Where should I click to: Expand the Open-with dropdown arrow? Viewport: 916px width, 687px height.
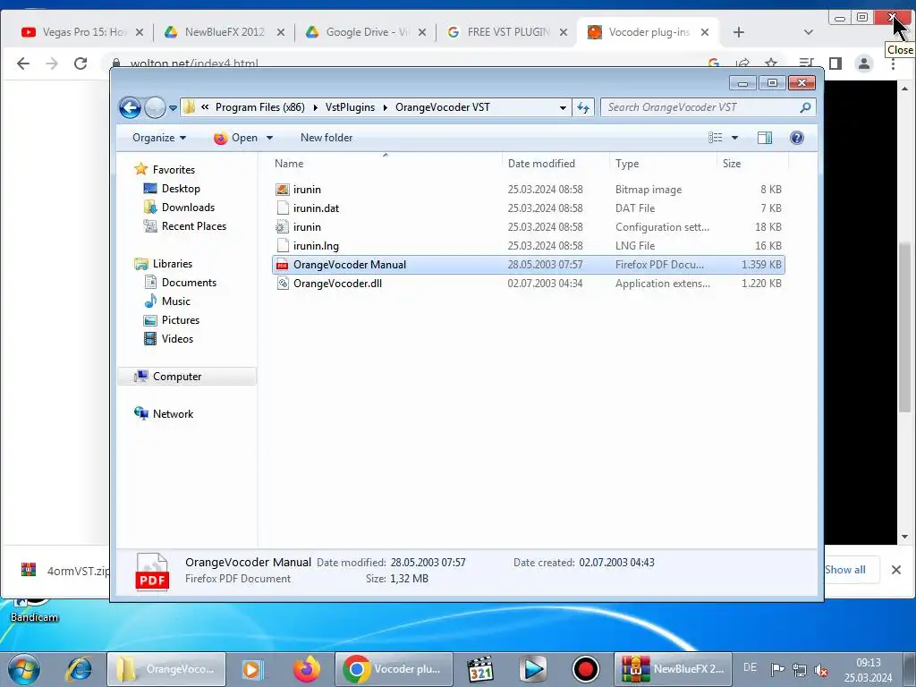[269, 138]
